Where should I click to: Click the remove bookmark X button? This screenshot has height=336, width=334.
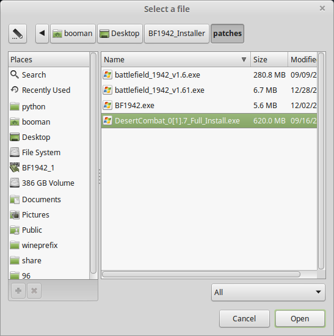coord(34,291)
